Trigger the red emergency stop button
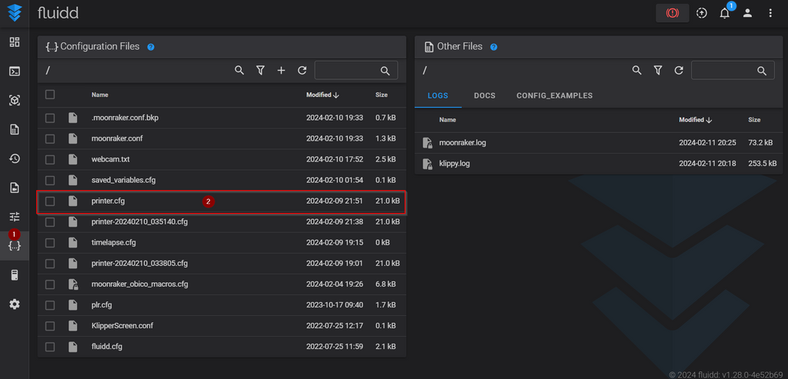The height and width of the screenshot is (379, 788). pos(672,13)
